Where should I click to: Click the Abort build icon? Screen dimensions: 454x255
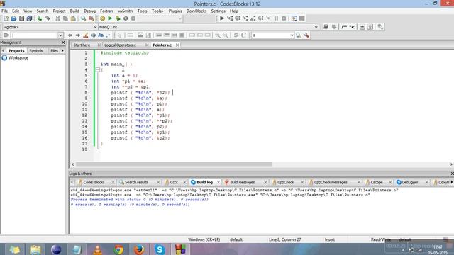[x=133, y=18]
